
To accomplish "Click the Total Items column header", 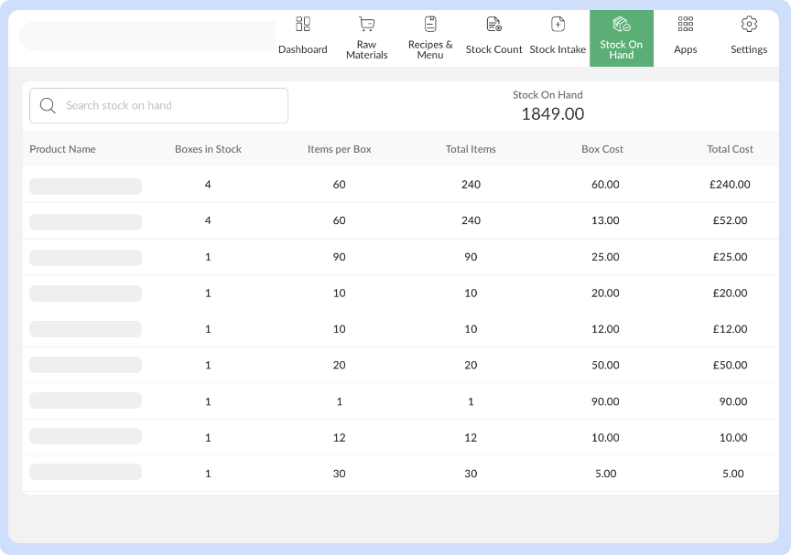I will coord(471,149).
